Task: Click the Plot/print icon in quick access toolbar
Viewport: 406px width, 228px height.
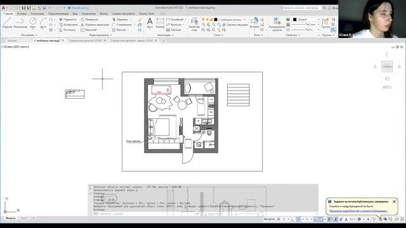Action: 44,8
